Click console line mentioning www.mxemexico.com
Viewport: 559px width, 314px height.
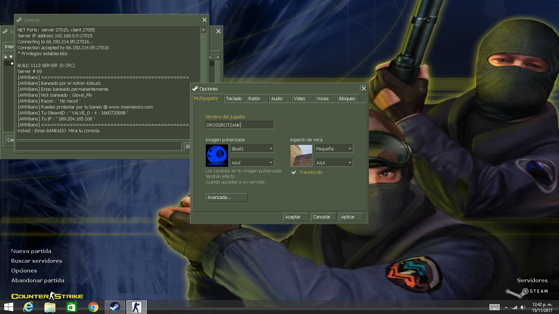85,107
